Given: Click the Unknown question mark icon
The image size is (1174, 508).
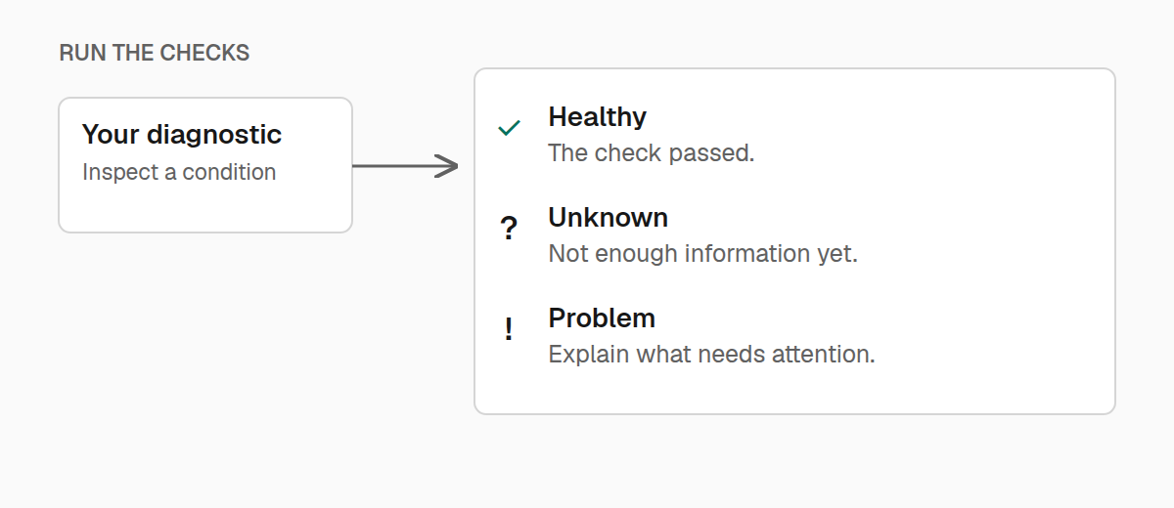Looking at the screenshot, I should (x=509, y=230).
